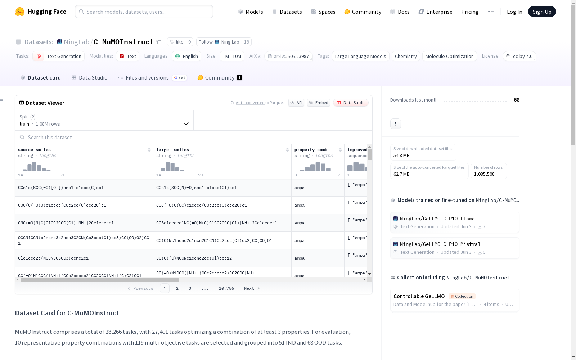Viewport: 576px width, 360px height.
Task: Sort the target_smiles column
Action: click(x=287, y=150)
